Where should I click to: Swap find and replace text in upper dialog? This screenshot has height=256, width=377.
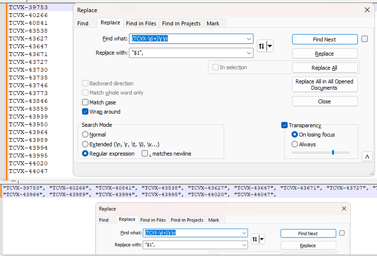coord(262,46)
